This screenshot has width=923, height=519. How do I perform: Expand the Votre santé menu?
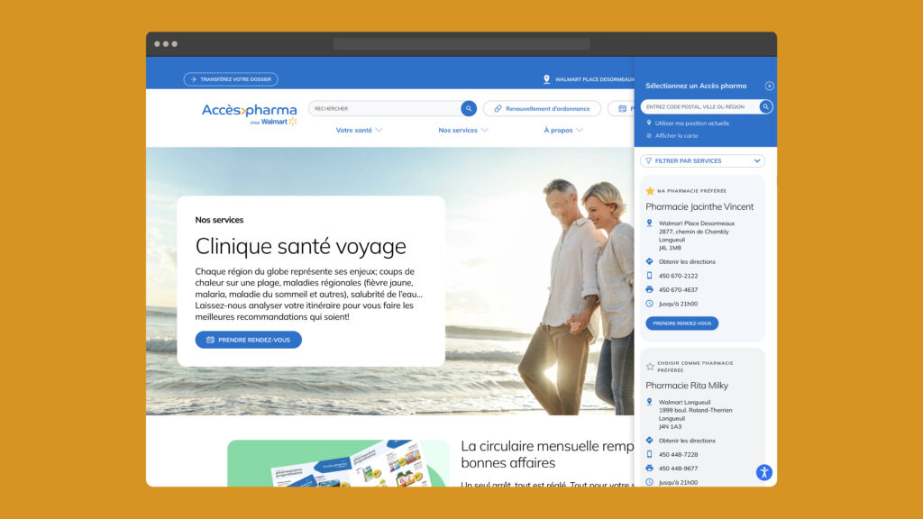click(x=359, y=130)
